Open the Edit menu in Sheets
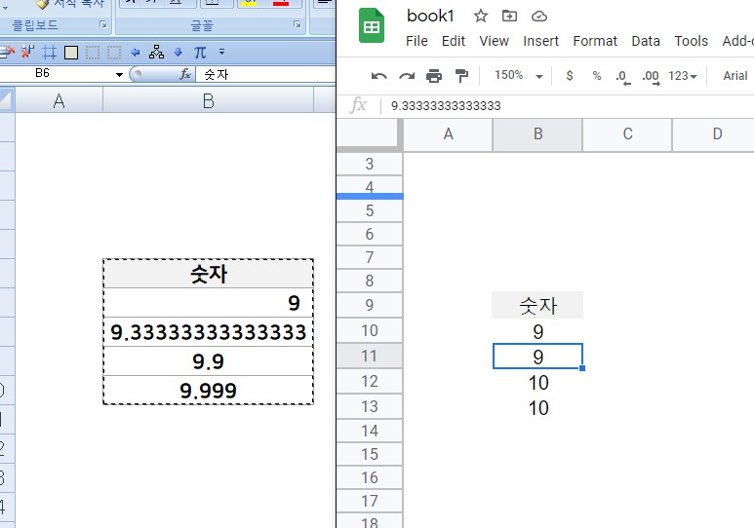Image resolution: width=754 pixels, height=528 pixels. pyautogui.click(x=453, y=41)
